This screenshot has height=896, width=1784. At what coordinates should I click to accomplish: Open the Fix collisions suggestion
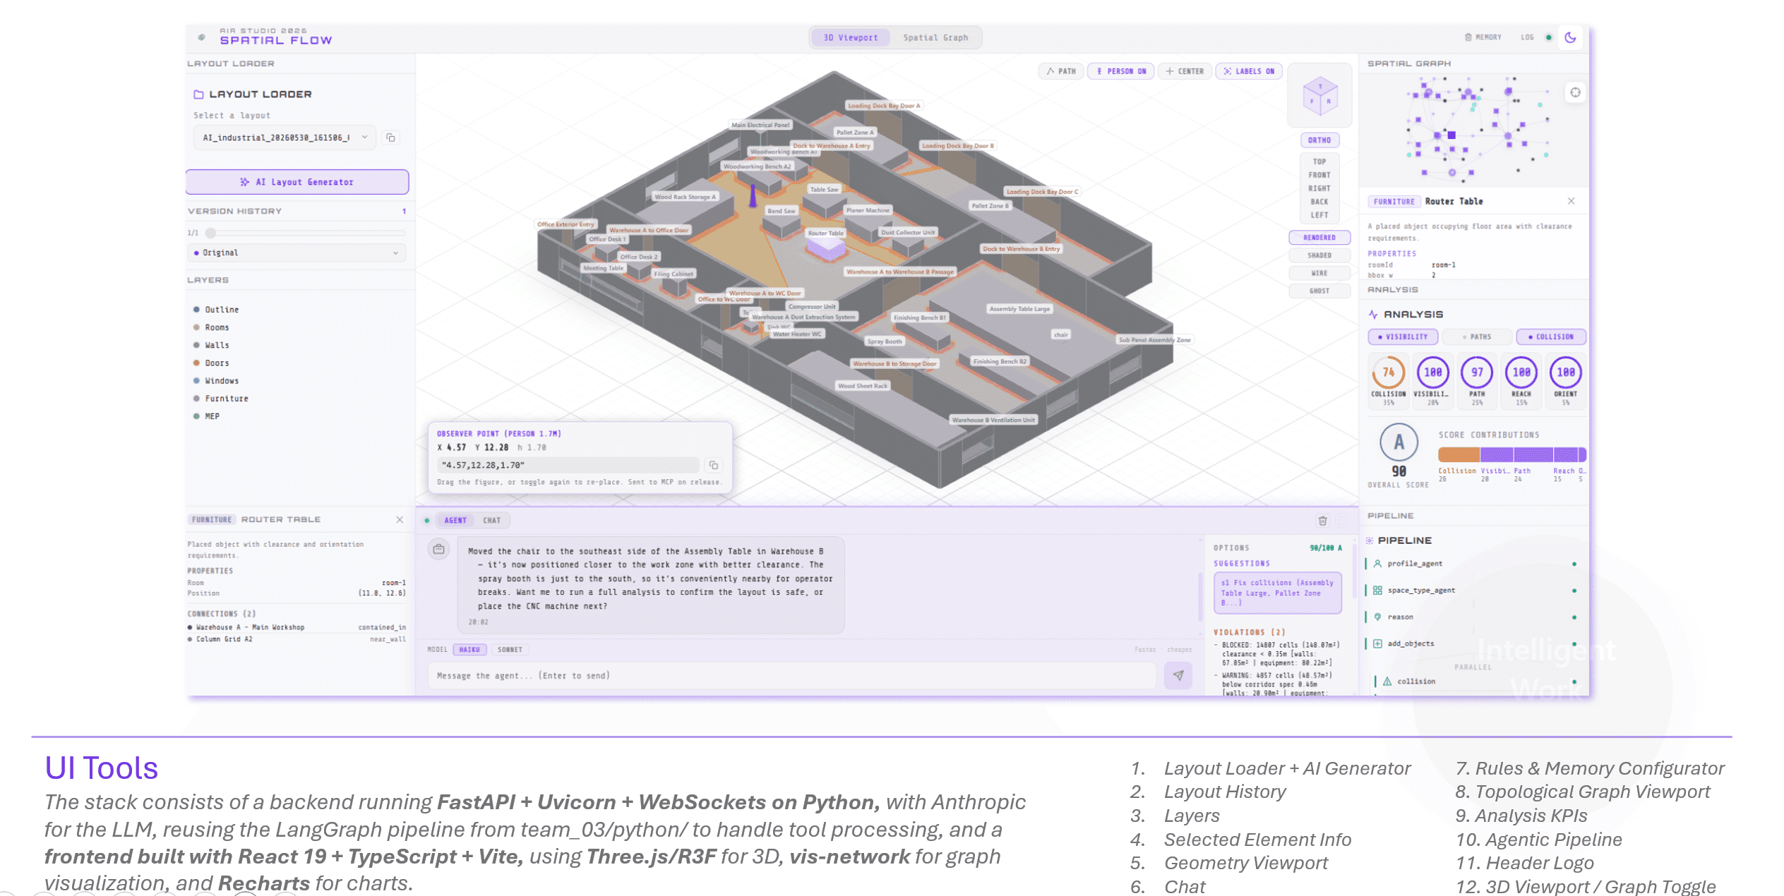(1277, 593)
